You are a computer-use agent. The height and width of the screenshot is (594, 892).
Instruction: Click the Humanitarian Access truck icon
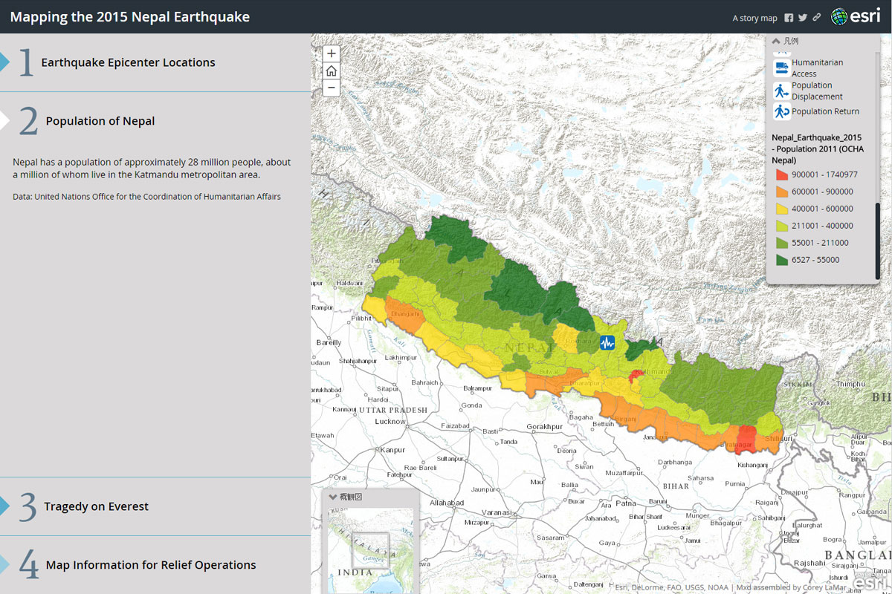(x=781, y=68)
